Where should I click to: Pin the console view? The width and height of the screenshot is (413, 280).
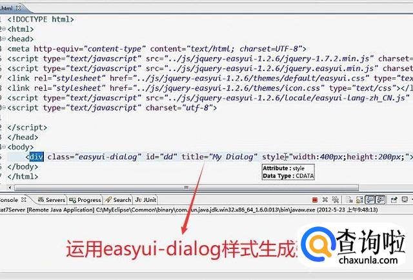point(394,200)
